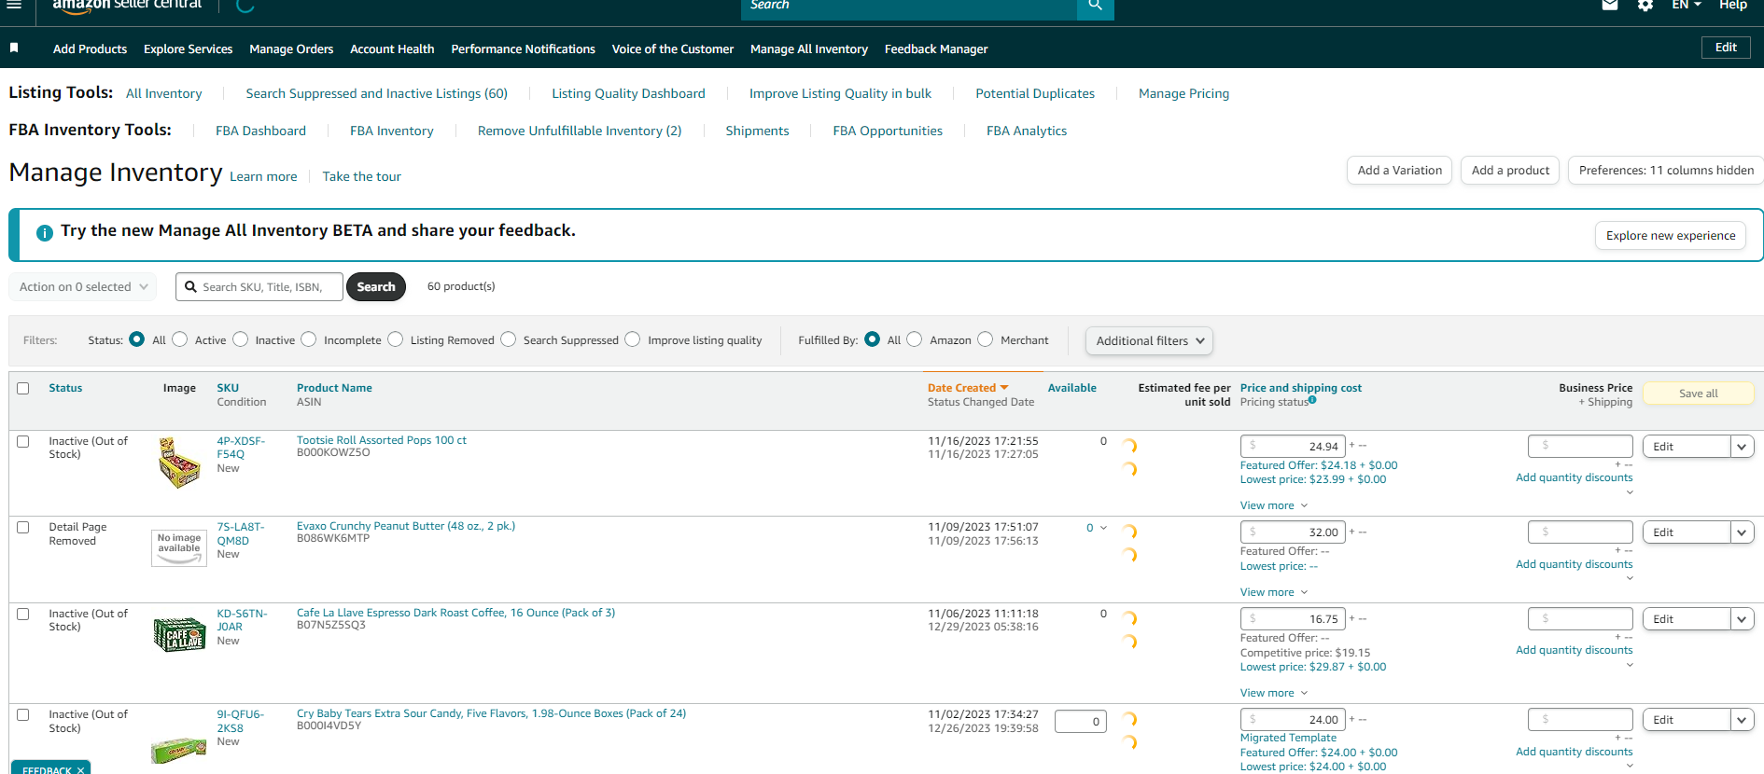The width and height of the screenshot is (1764, 774).
Task: Open the Tootsie Roll Assorted Pops product link
Action: (x=382, y=440)
